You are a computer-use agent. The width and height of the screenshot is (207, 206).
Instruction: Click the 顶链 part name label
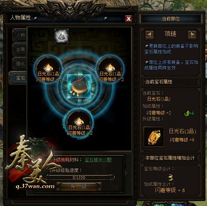point(170,34)
